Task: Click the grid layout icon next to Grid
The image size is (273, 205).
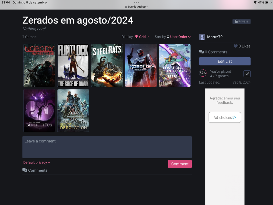Action: (x=137, y=37)
